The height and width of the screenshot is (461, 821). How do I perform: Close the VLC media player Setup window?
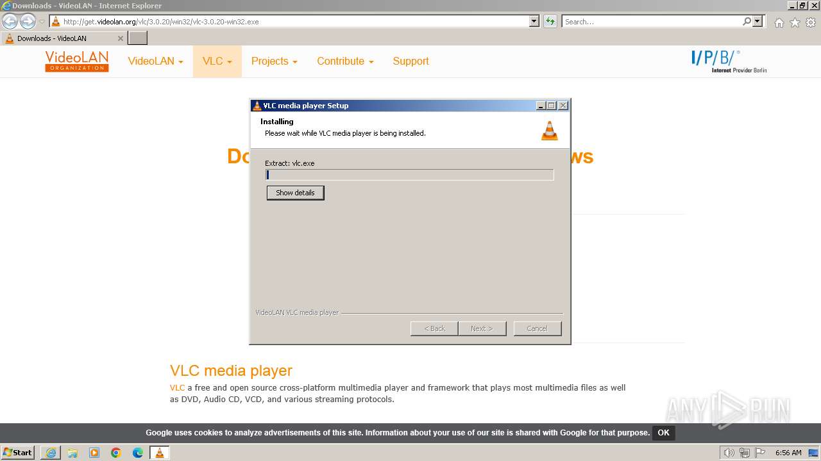[563, 106]
